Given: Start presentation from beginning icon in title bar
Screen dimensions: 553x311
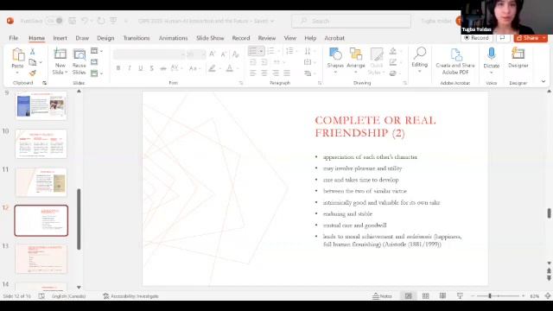Looking at the screenshot, I should pos(113,21).
